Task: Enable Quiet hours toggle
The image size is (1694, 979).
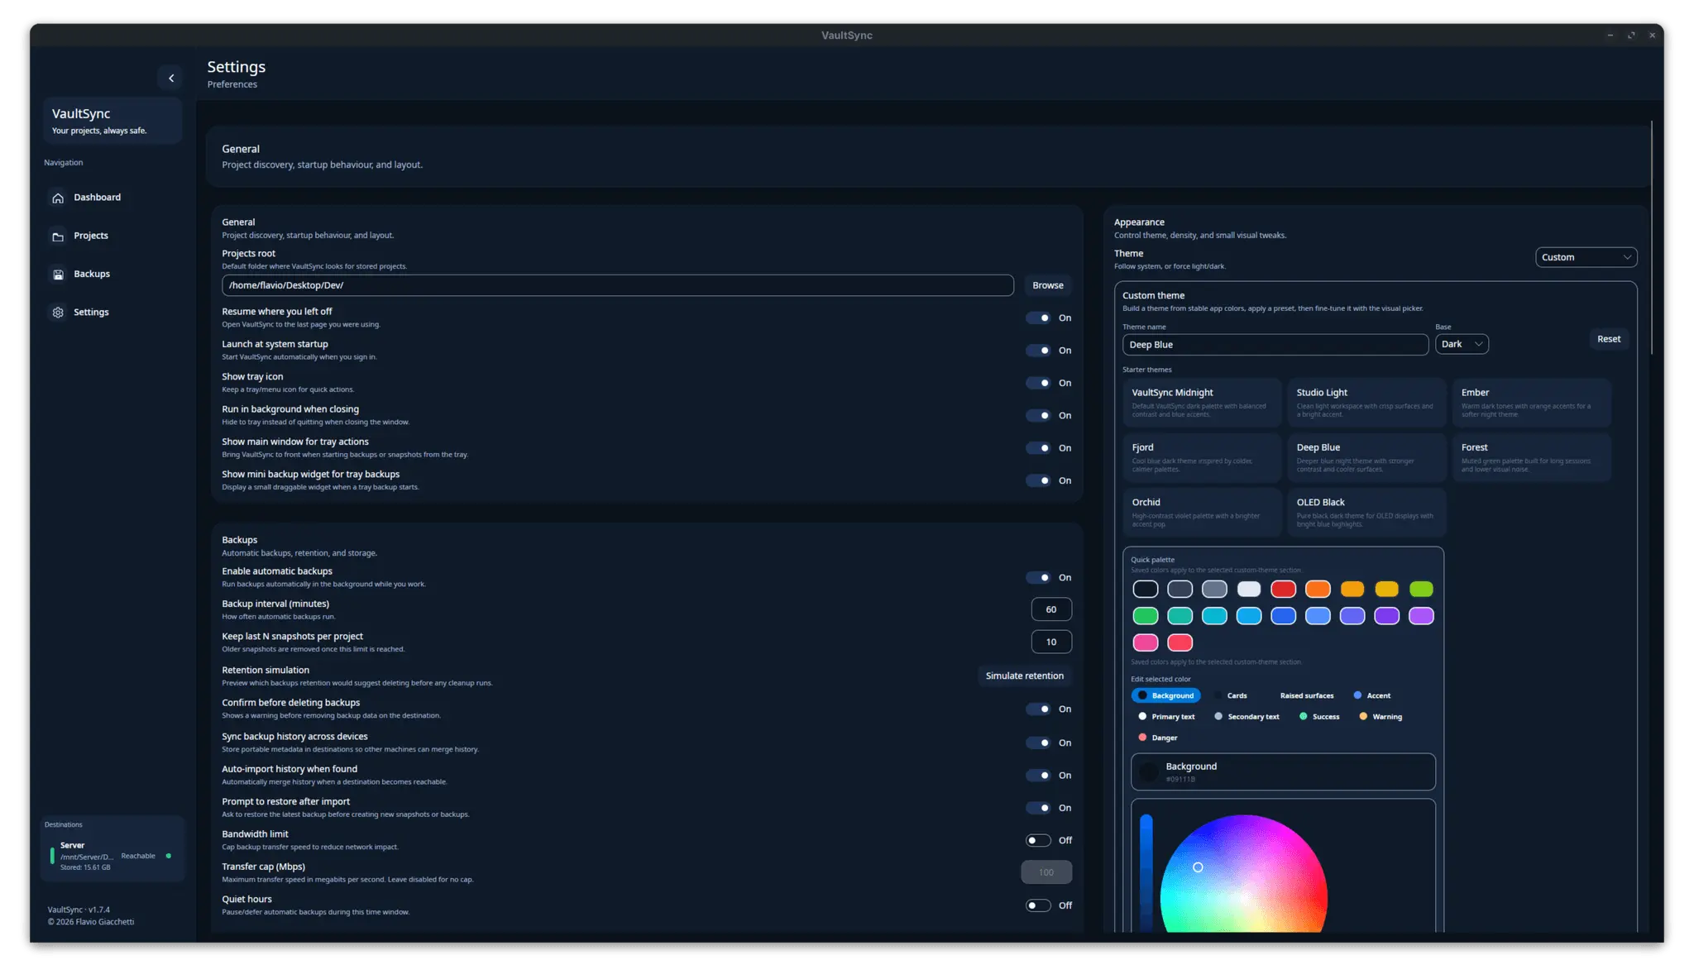Action: [1038, 905]
